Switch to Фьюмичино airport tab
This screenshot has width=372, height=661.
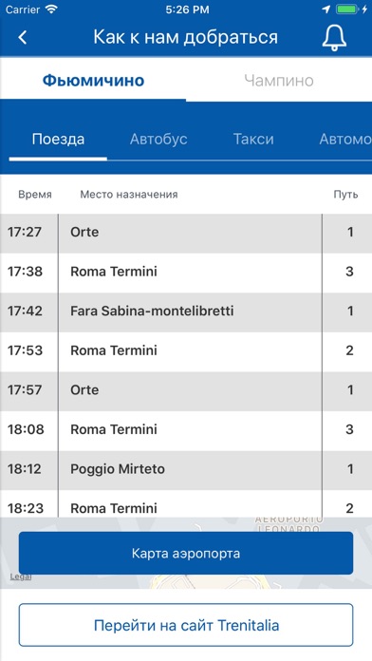(93, 80)
